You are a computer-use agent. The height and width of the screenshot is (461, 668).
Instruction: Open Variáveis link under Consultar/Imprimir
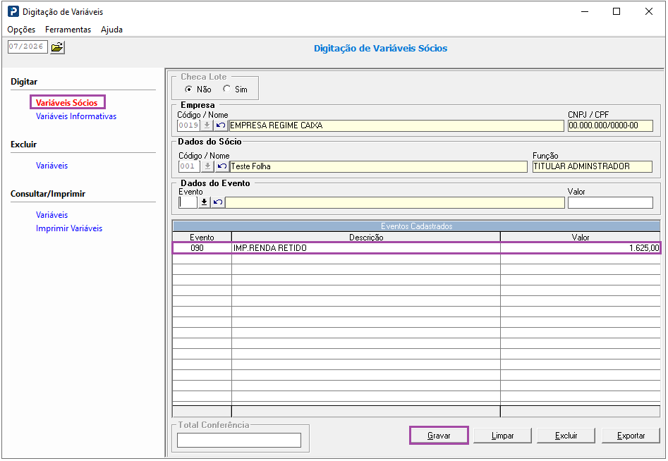tap(52, 215)
